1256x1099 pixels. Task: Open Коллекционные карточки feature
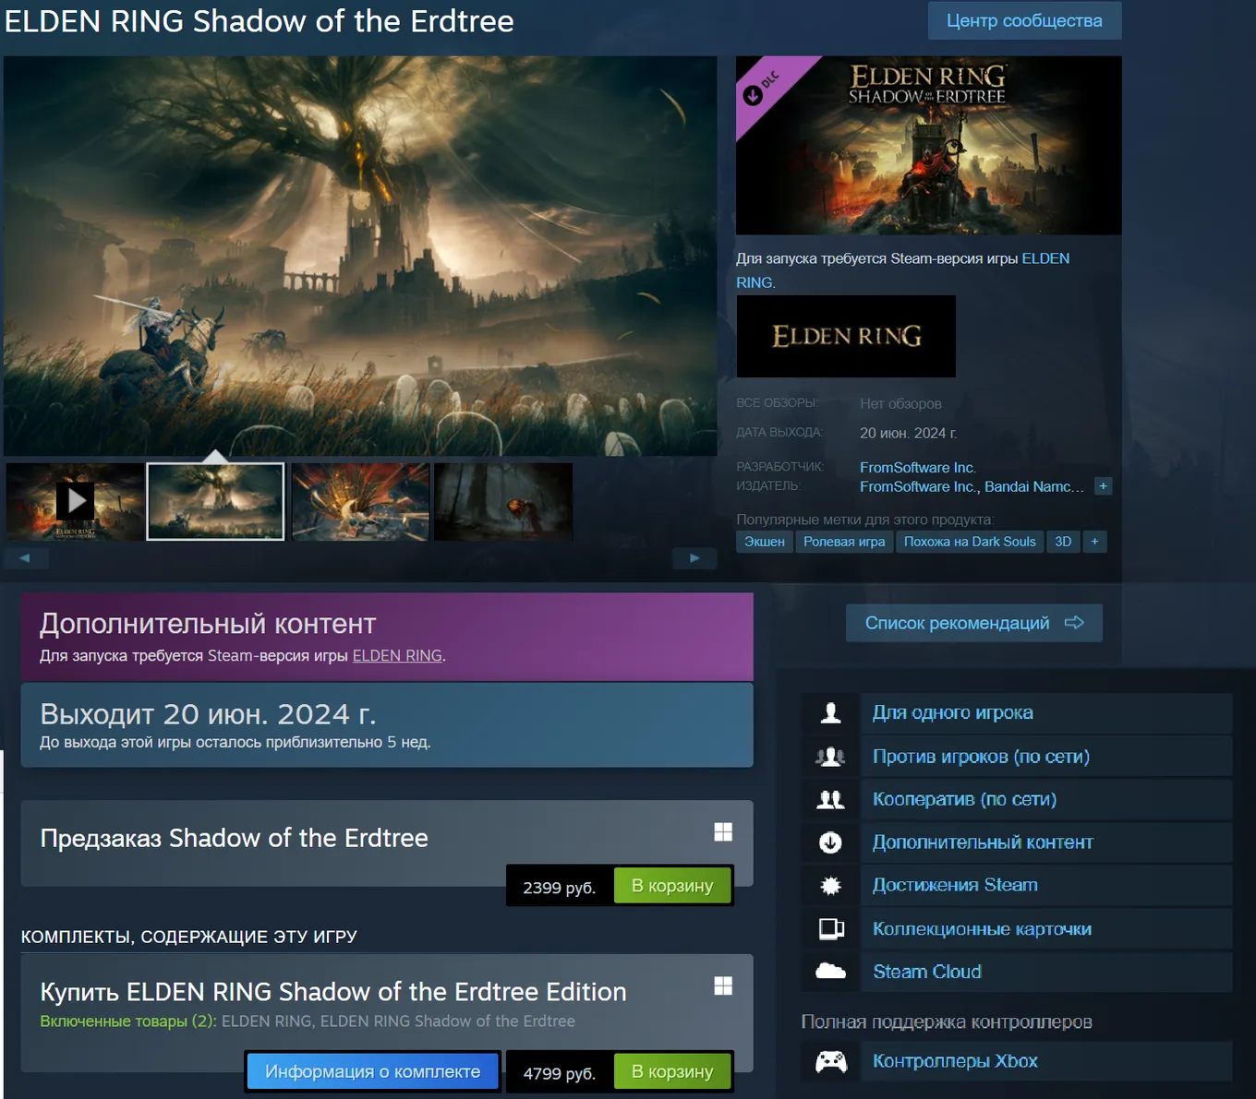point(982,929)
